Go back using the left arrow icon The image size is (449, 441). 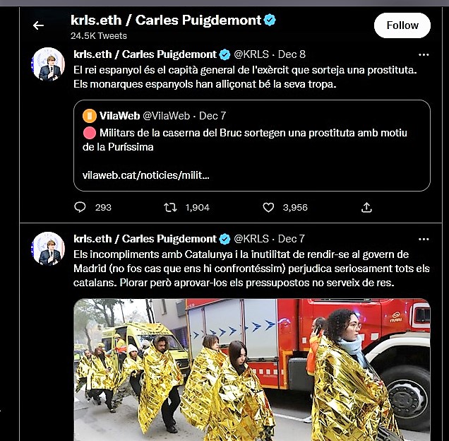[38, 25]
